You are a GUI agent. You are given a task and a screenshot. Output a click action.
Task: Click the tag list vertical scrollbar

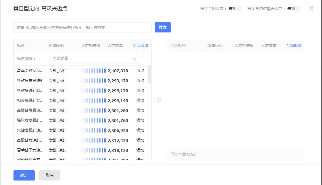coord(150,75)
